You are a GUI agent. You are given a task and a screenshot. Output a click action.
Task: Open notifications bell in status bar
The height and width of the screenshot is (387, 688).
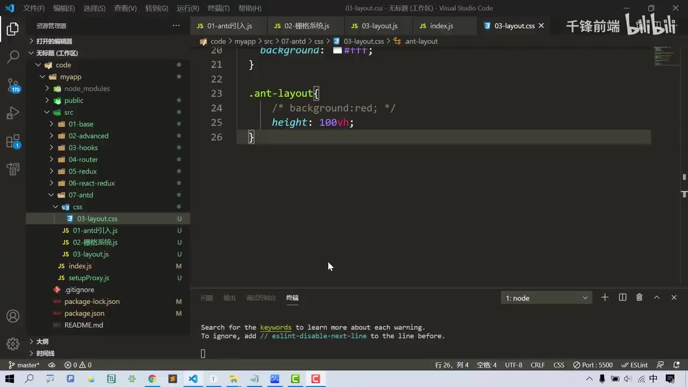click(675, 365)
